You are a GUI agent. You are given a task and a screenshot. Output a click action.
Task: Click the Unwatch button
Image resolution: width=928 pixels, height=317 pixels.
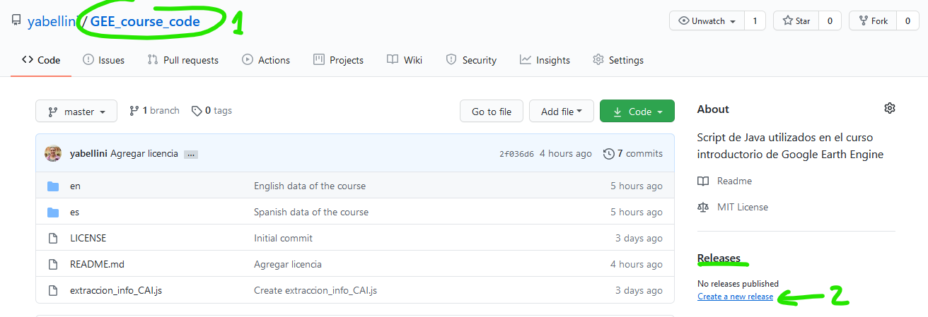tap(707, 21)
